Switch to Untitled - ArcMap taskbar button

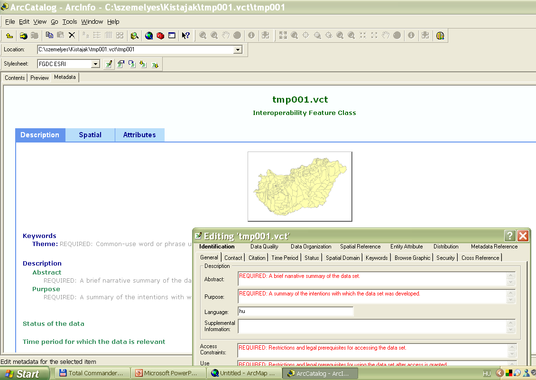pos(244,373)
